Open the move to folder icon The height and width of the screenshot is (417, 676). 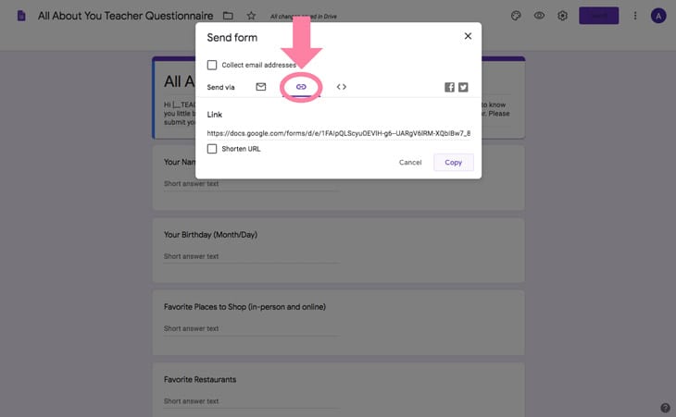228,16
